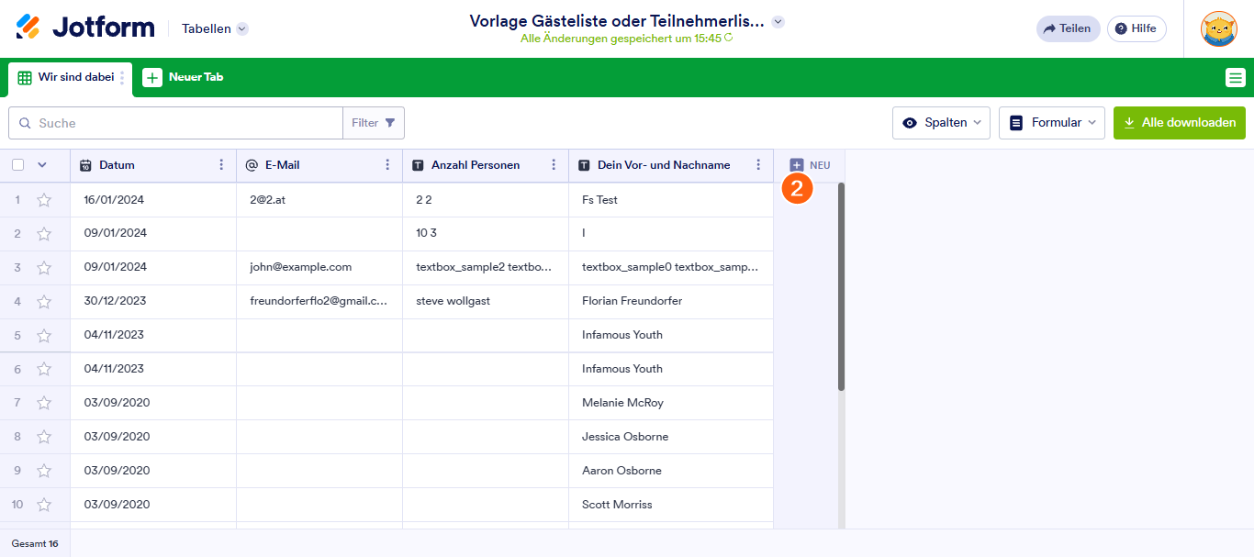This screenshot has width=1254, height=557.
Task: Open the hamburger menu on green bar
Action: 1235,78
